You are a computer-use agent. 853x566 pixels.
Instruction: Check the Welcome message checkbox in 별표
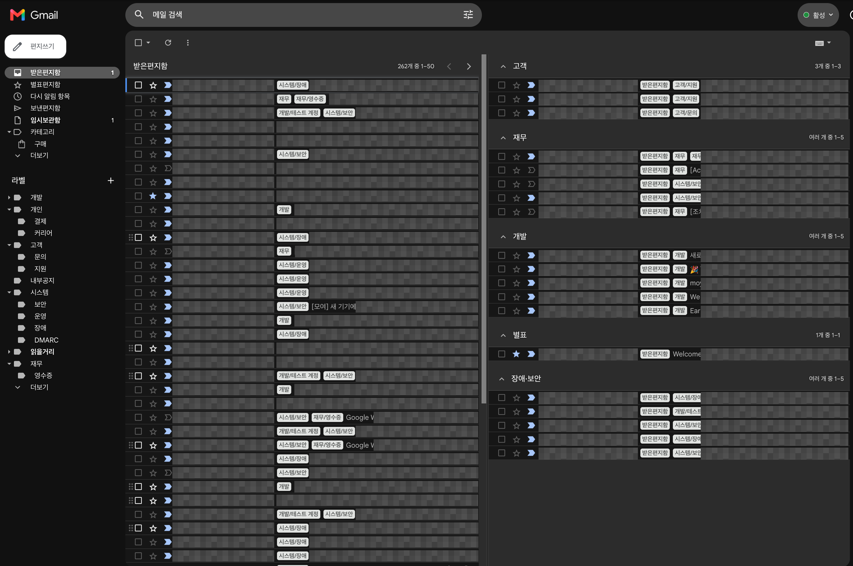coord(501,354)
